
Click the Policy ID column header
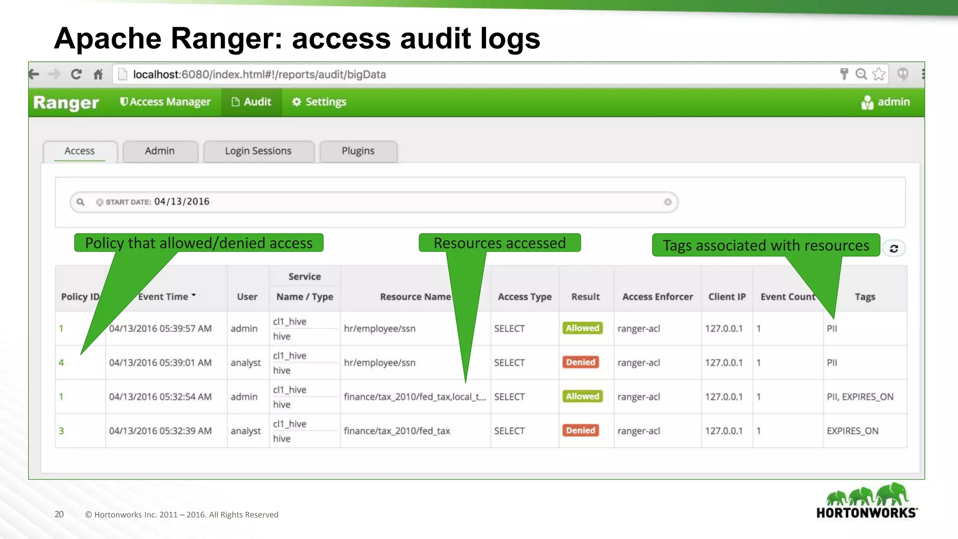click(80, 297)
